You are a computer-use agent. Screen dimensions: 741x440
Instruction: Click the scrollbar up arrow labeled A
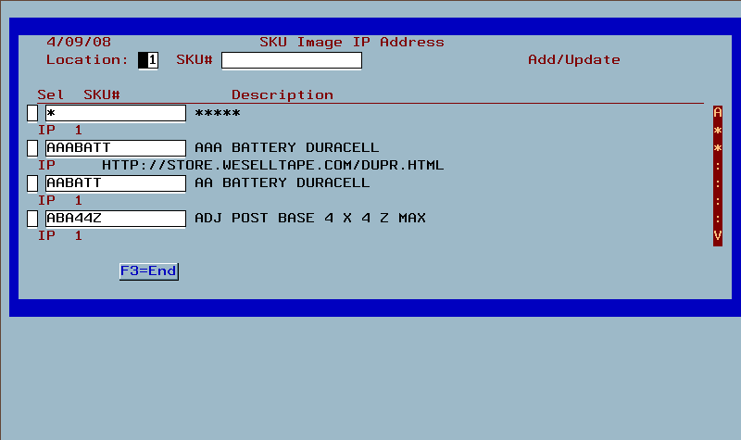717,112
